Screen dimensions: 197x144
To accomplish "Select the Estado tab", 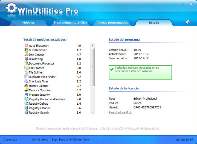I will coord(154,23).
